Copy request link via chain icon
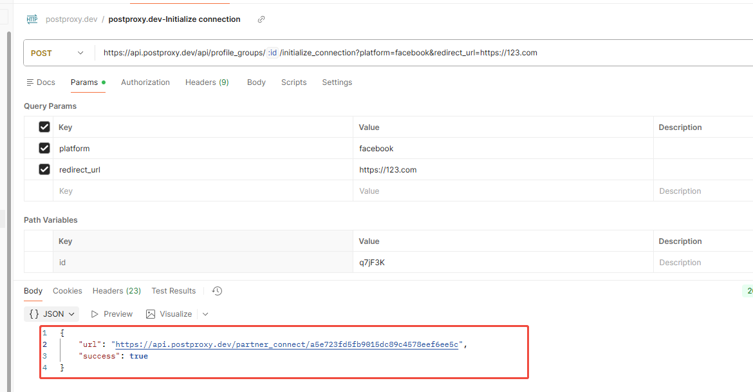The height and width of the screenshot is (392, 753). click(x=261, y=19)
